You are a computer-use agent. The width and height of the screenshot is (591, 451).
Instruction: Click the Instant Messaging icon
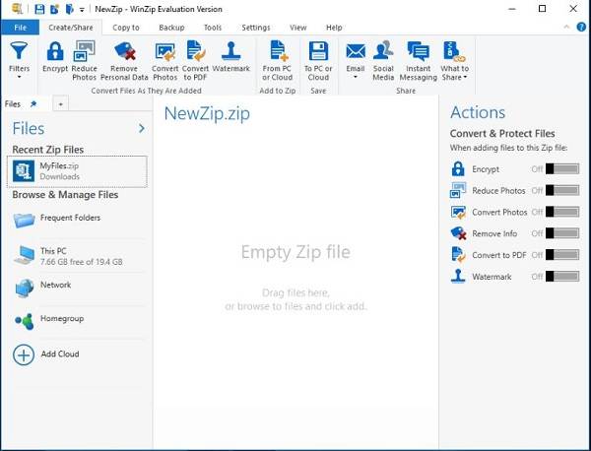[418, 51]
